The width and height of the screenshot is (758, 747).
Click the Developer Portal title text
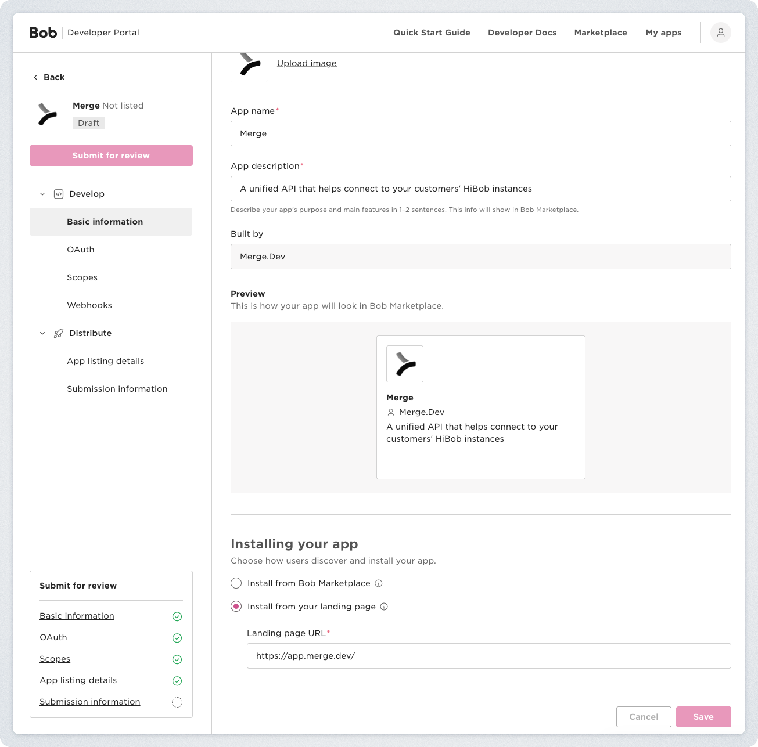point(103,33)
